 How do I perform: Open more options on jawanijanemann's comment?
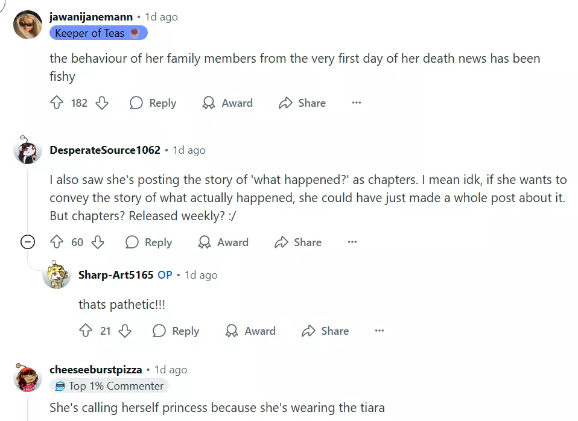point(357,103)
